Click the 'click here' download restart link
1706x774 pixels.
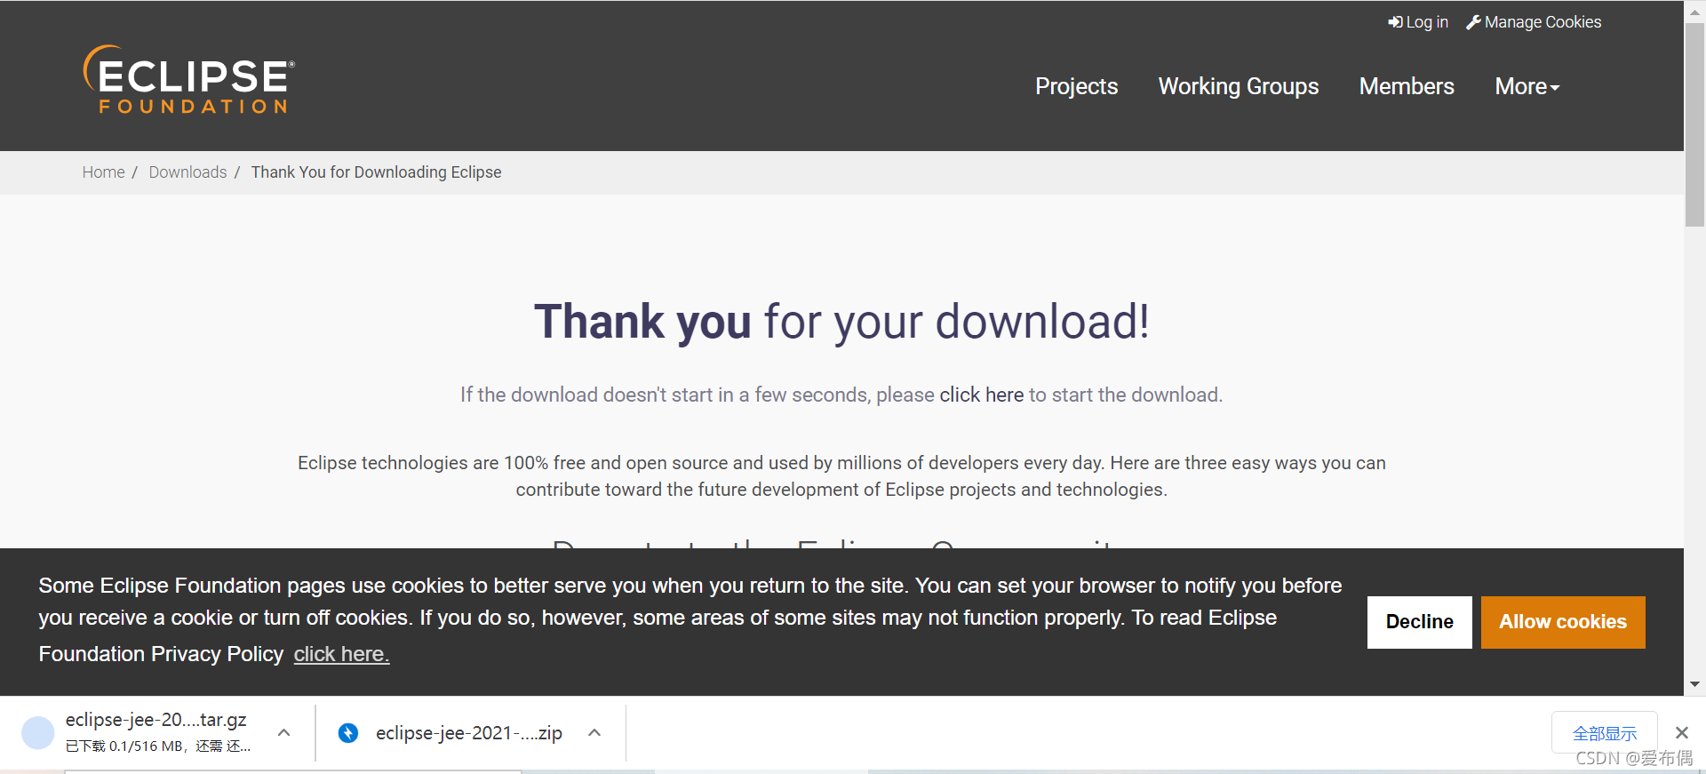coord(982,395)
